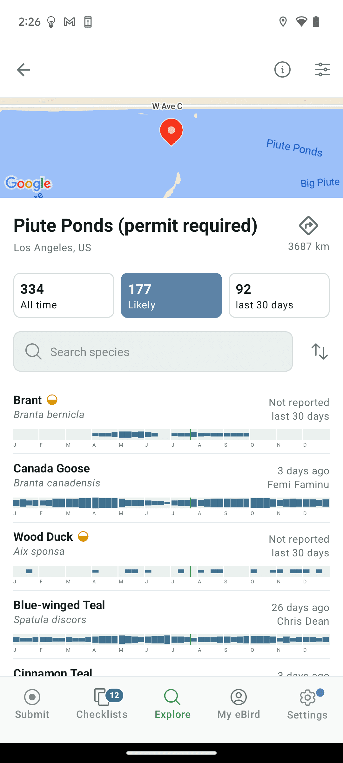Image resolution: width=343 pixels, height=763 pixels.
Task: Focus the Search species field
Action: pos(153,352)
